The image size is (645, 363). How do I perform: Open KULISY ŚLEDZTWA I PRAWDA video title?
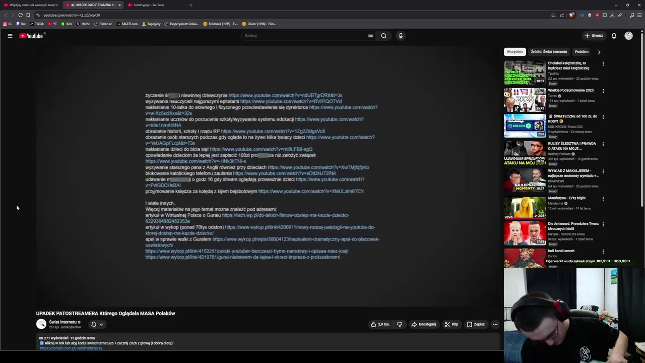[x=572, y=146]
